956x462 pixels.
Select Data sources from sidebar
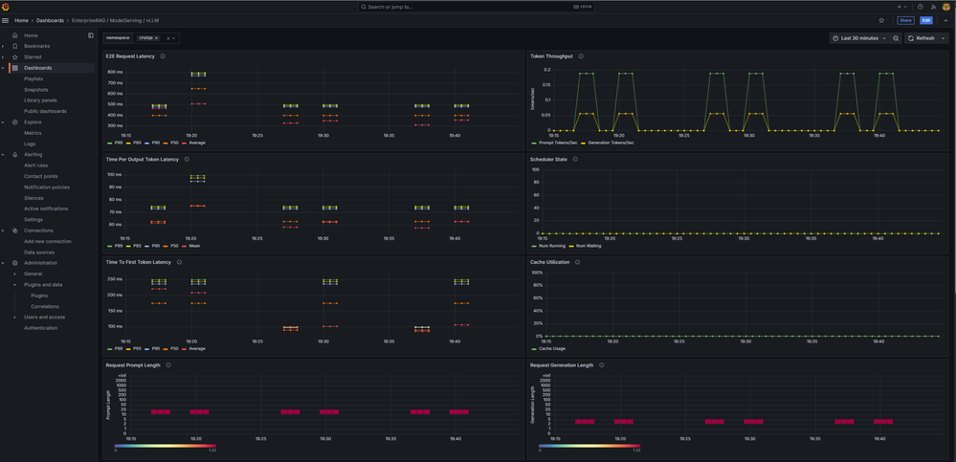click(39, 252)
